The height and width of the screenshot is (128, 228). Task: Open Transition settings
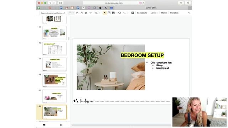tap(174, 13)
